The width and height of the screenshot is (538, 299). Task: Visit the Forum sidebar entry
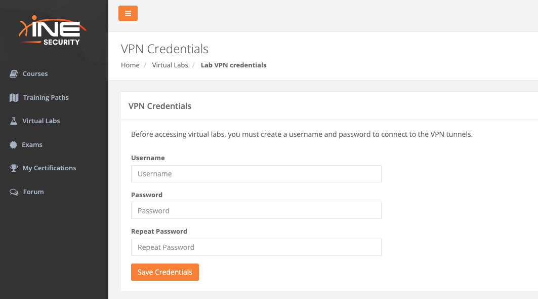pyautogui.click(x=33, y=192)
